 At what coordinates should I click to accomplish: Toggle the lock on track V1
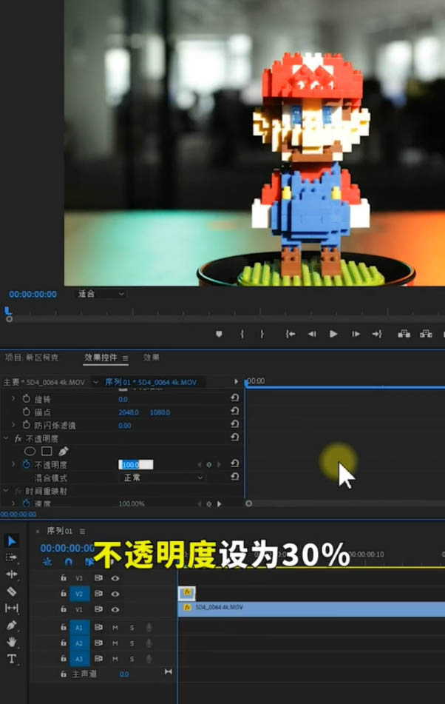tap(64, 609)
